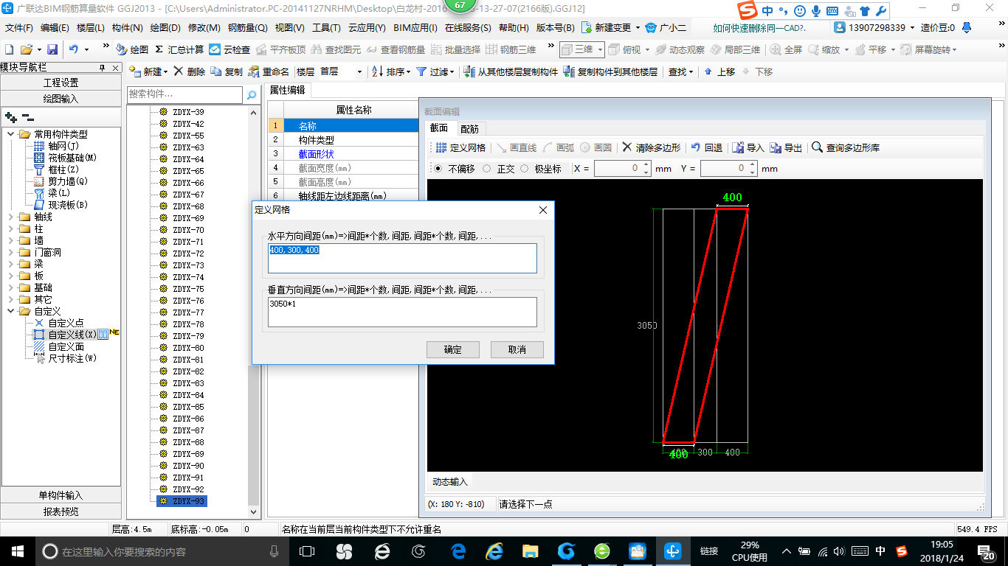Run 汇总计算 summary calculation
Viewport: 1008px width, 566px height.
point(179,49)
